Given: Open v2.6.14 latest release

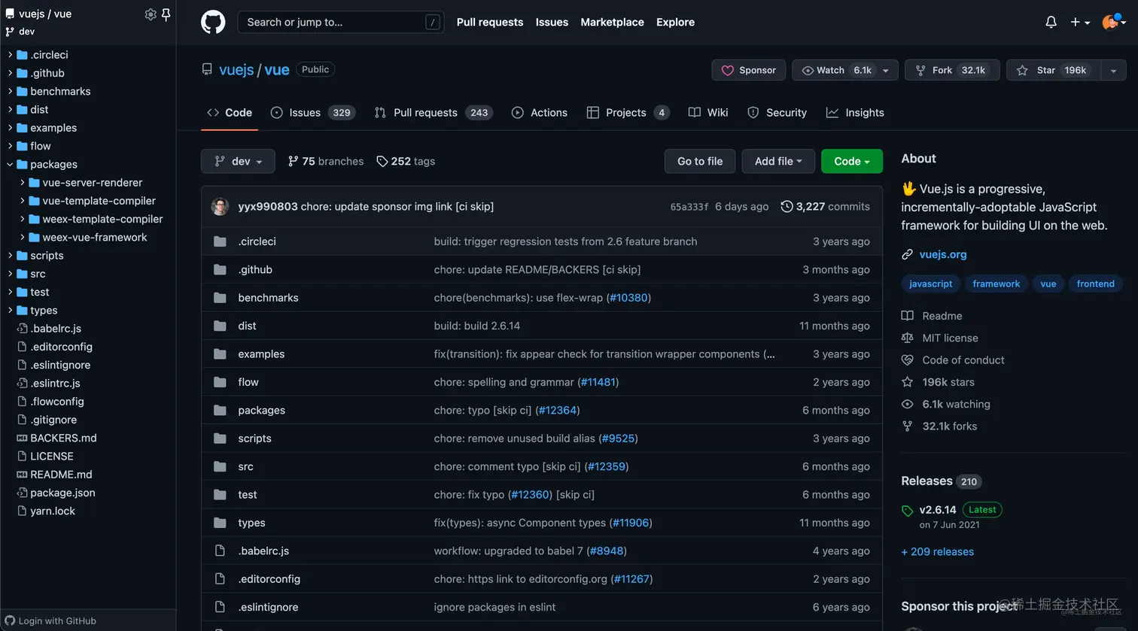Looking at the screenshot, I should 937,509.
